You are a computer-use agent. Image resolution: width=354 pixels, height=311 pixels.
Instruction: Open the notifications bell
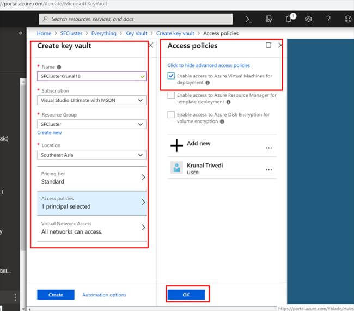289,19
